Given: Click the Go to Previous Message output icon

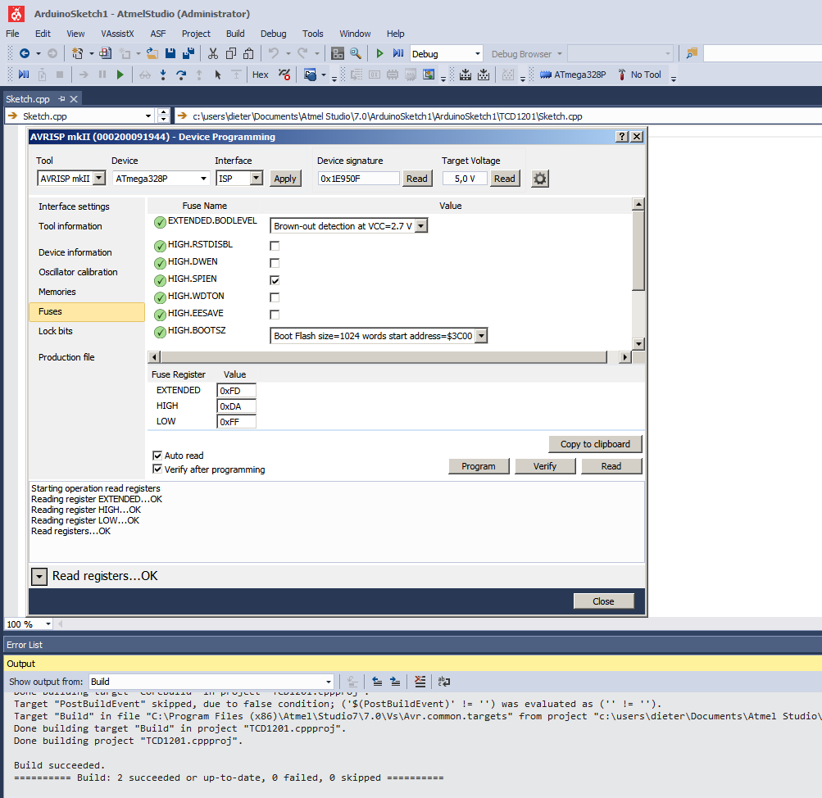Looking at the screenshot, I should [377, 682].
